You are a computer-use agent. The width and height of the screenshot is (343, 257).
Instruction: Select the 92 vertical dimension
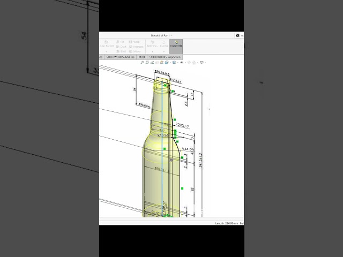pos(192,190)
